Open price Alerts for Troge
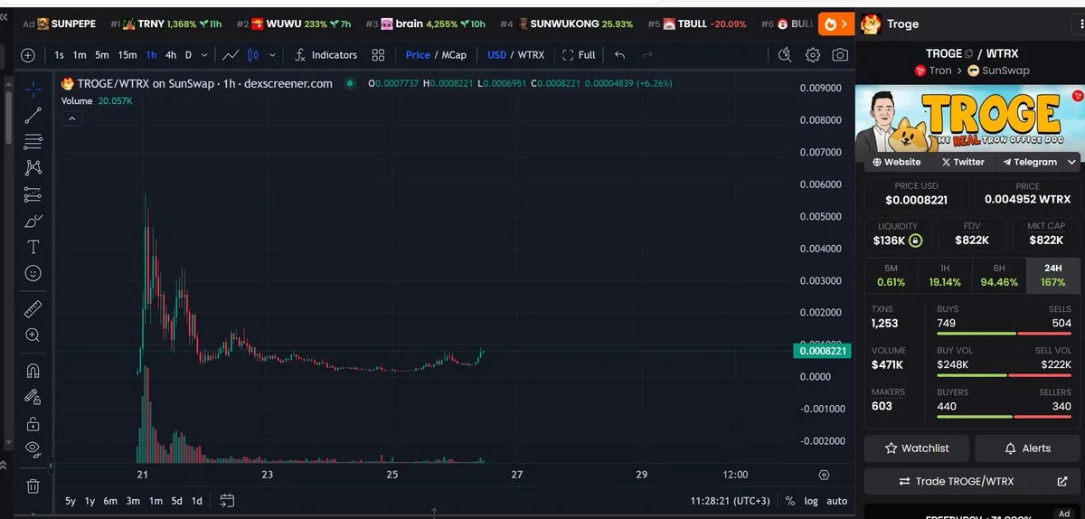Screen dimensions: 1085x519 coord(1028,448)
